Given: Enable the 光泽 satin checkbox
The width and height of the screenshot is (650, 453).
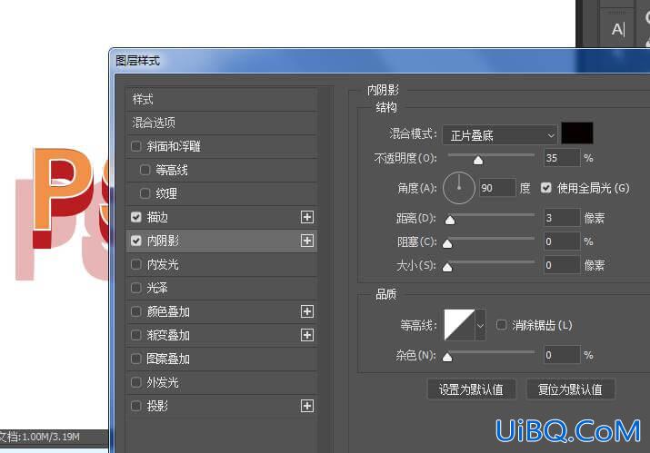Looking at the screenshot, I should (136, 288).
